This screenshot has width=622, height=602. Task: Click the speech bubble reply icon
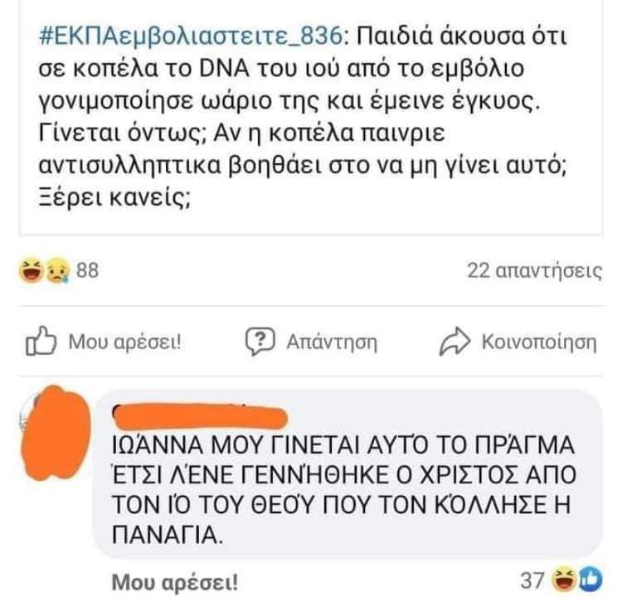click(260, 342)
